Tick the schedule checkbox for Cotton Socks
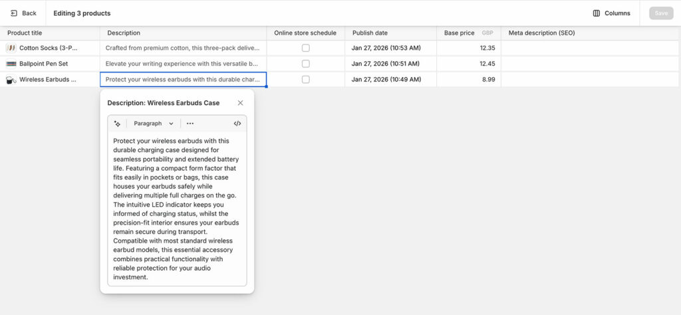 click(306, 48)
